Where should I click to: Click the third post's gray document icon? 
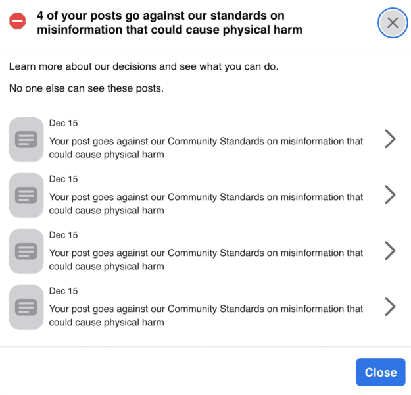pos(26,251)
